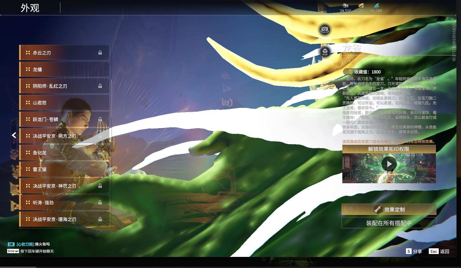Select the 听涛·强劲 skin
Screen dimensions: 461x268
tap(64, 202)
